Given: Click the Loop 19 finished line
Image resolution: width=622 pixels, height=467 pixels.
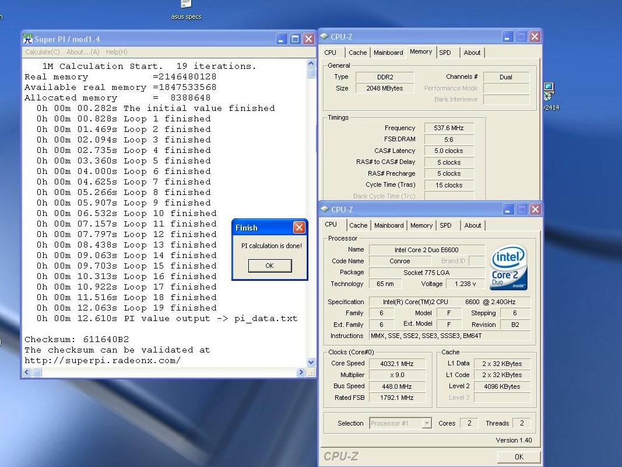Looking at the screenshot, I should tap(126, 308).
